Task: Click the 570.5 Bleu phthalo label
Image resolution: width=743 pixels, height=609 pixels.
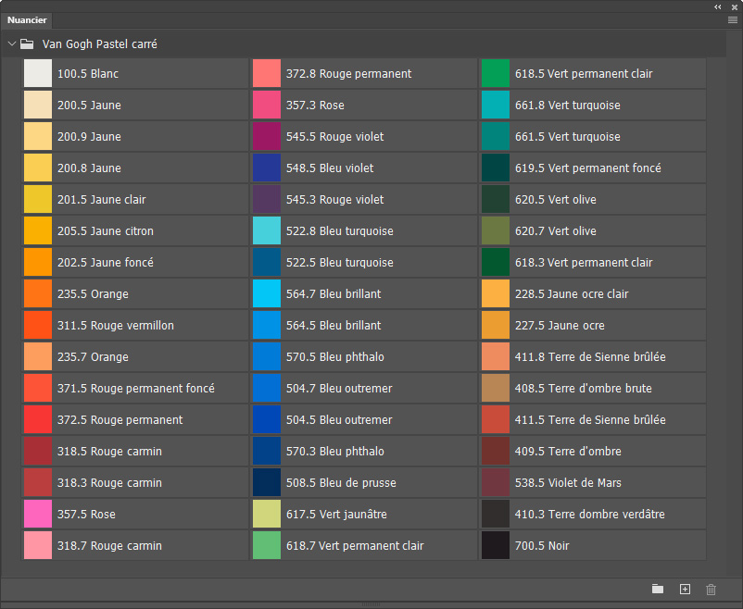Action: click(x=335, y=357)
